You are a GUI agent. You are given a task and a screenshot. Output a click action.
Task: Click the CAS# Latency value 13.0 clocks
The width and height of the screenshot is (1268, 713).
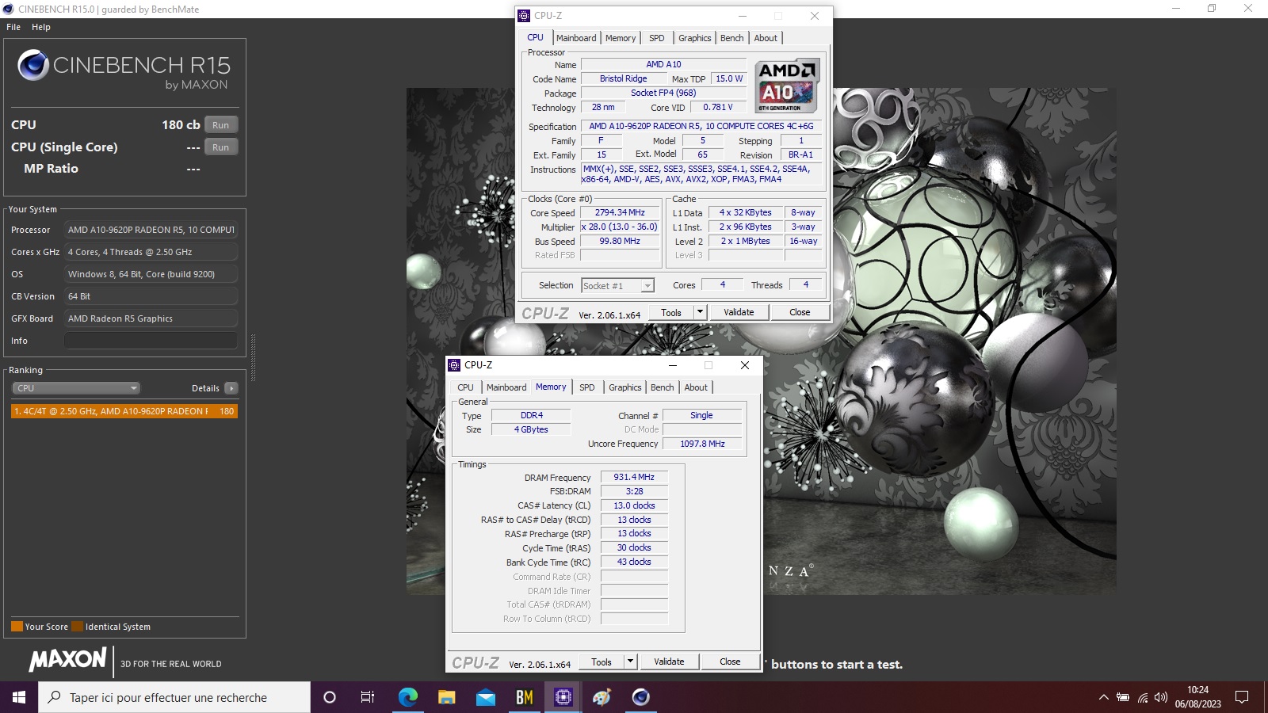tap(634, 505)
